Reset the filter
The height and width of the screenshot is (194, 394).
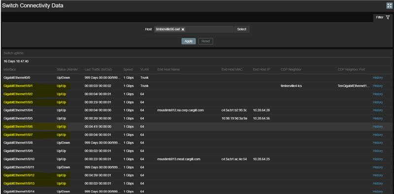(x=205, y=41)
